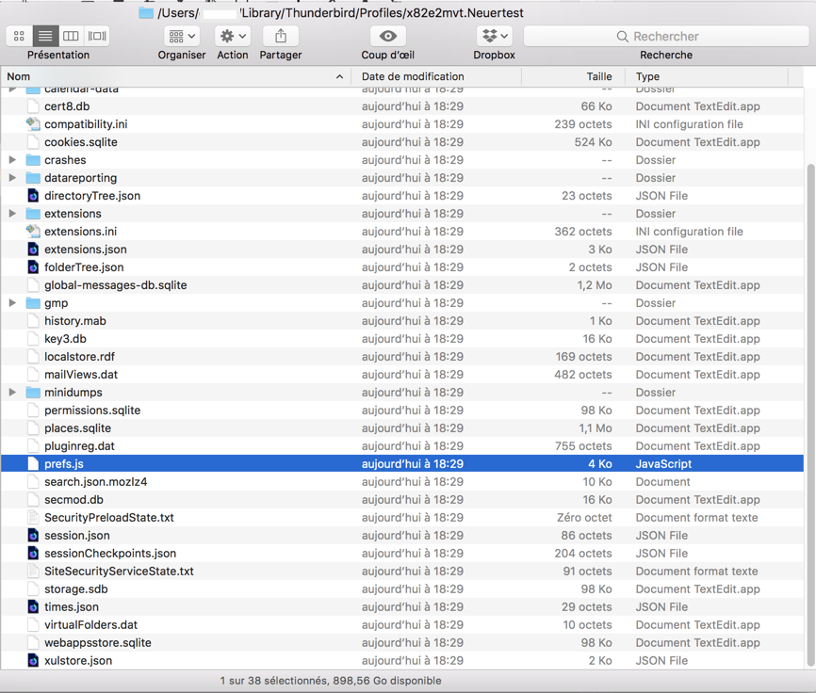
Task: Click the SiteSecurityServiceState.txt file icon
Action: 33,571
